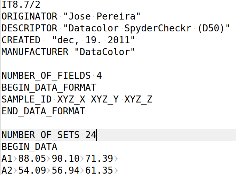This screenshot has width=236, height=175.
Task: Click the NUMBER_OF_FIELDS line
Action: (x=52, y=76)
